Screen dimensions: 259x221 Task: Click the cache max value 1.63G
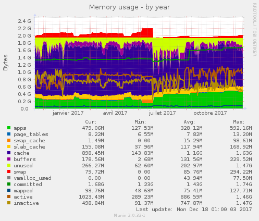pyautogui.click(x=244, y=153)
